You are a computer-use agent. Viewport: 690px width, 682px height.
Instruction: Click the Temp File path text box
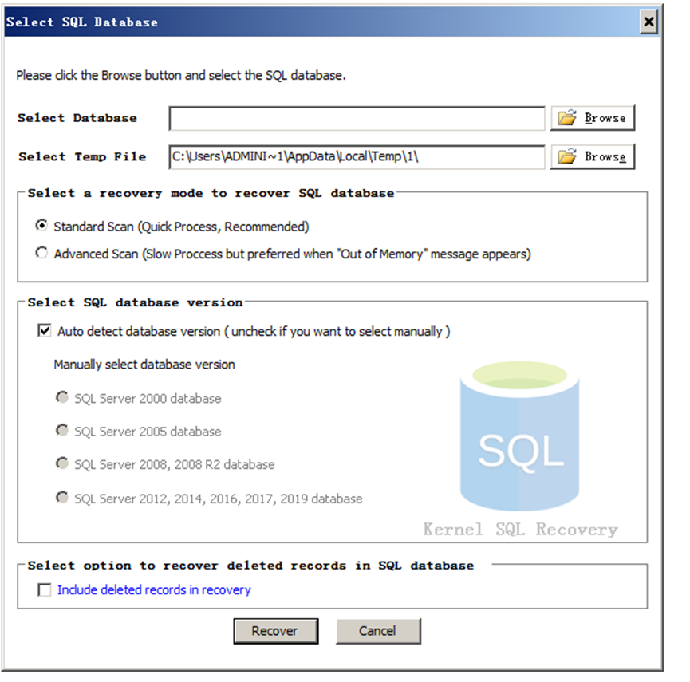[x=357, y=156]
